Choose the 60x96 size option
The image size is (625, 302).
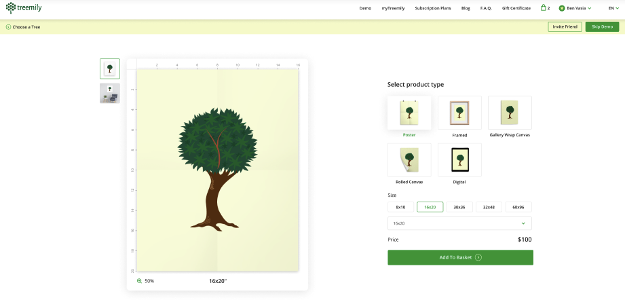518,207
